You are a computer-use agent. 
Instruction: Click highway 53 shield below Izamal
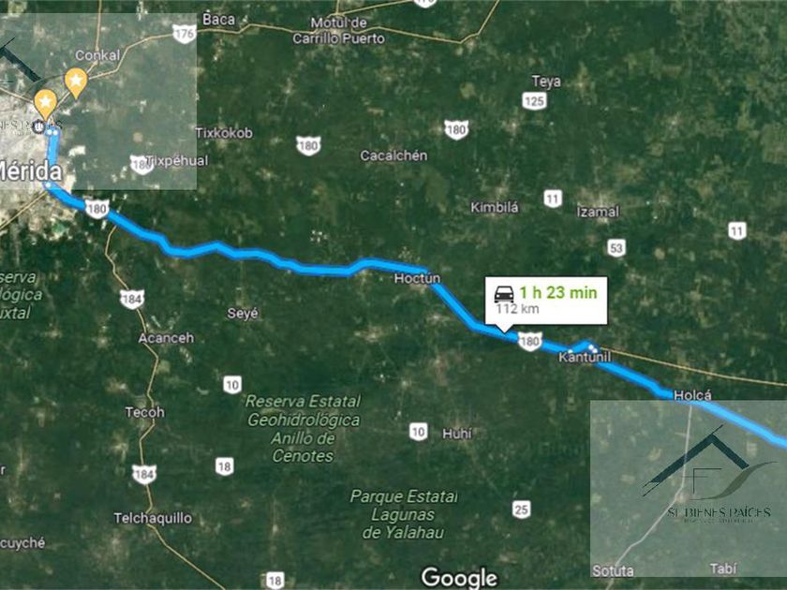tap(616, 248)
